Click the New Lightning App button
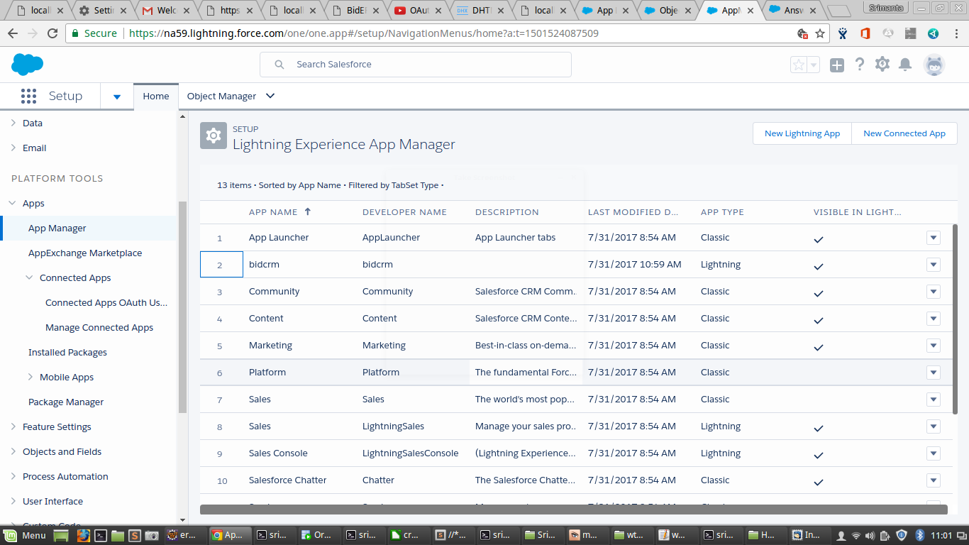 point(802,133)
